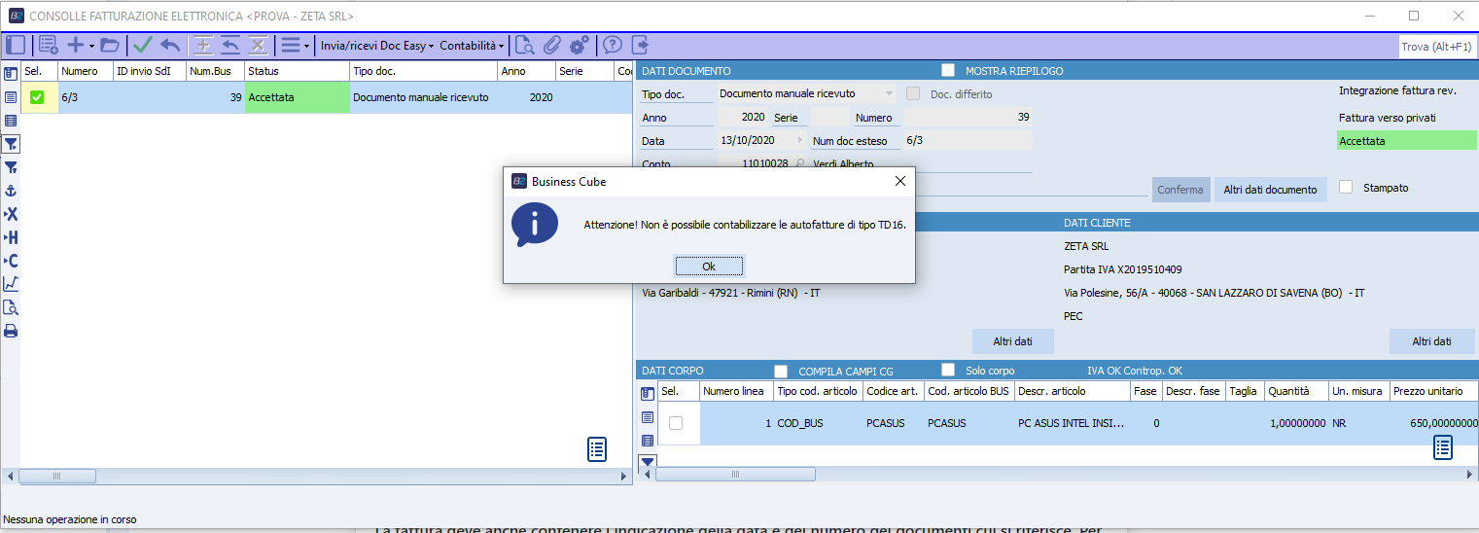The image size is (1479, 533).
Task: Click the anchor icon in left sidebar
Action: pos(11,191)
